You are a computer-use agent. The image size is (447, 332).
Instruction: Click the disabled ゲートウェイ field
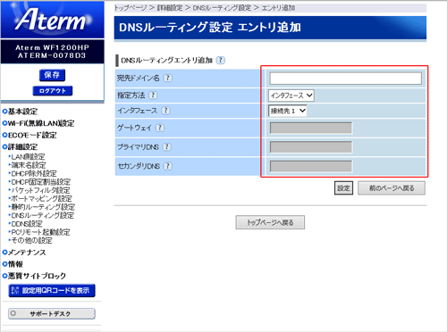311,128
